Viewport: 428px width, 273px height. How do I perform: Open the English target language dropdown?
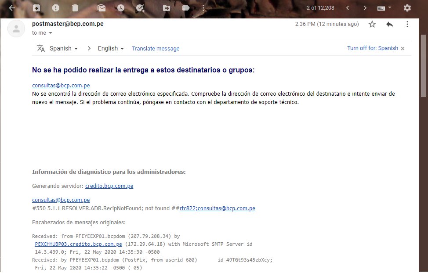pos(111,48)
